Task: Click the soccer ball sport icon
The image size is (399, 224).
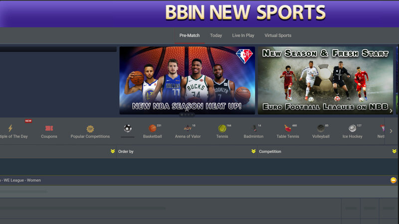Action: click(128, 128)
